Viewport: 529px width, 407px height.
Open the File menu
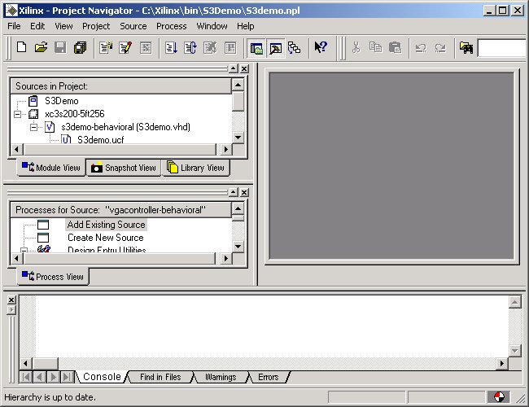pyautogui.click(x=14, y=26)
